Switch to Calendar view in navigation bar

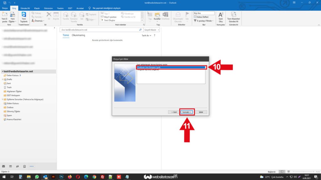11,166
